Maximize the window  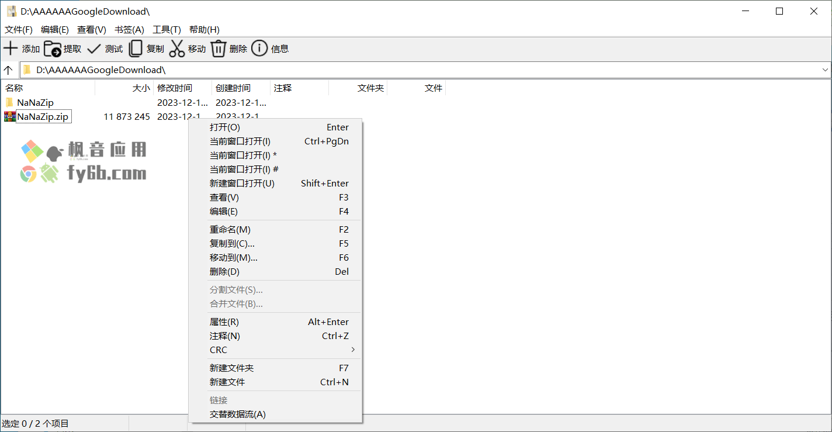click(779, 11)
